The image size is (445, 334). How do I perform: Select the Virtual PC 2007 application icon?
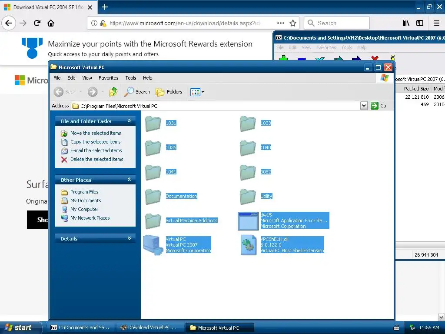(x=153, y=245)
